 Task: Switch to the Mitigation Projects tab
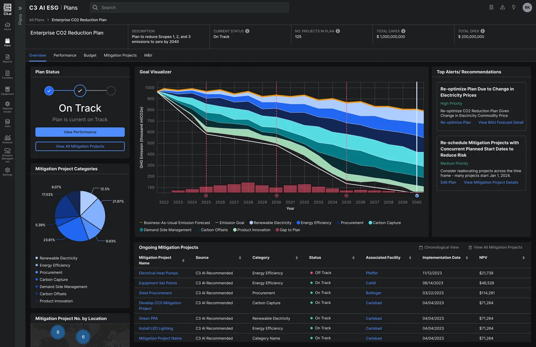tap(120, 55)
